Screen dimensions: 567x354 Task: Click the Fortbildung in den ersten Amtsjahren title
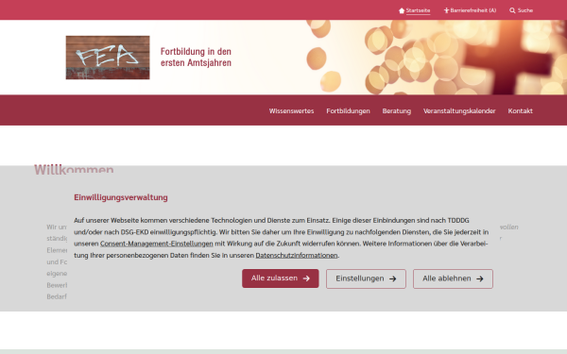click(x=196, y=57)
